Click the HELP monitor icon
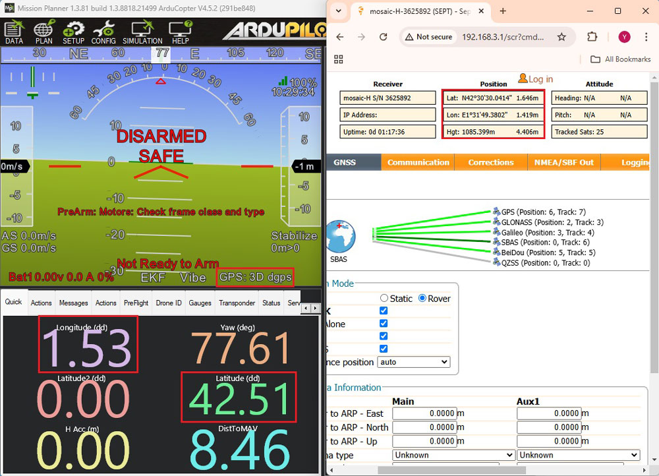 click(180, 32)
